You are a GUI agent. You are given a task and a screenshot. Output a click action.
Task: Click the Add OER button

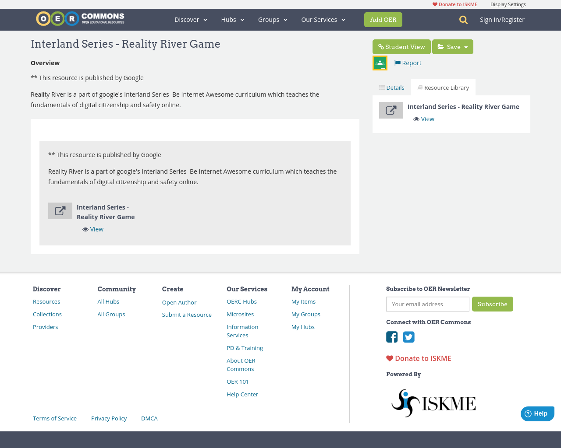pyautogui.click(x=383, y=20)
